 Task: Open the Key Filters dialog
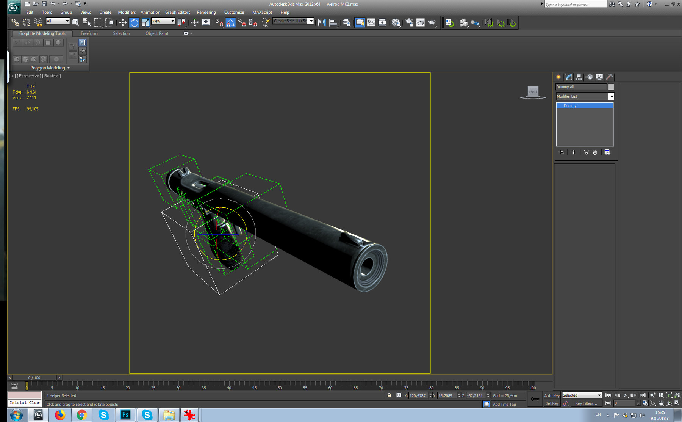point(587,403)
